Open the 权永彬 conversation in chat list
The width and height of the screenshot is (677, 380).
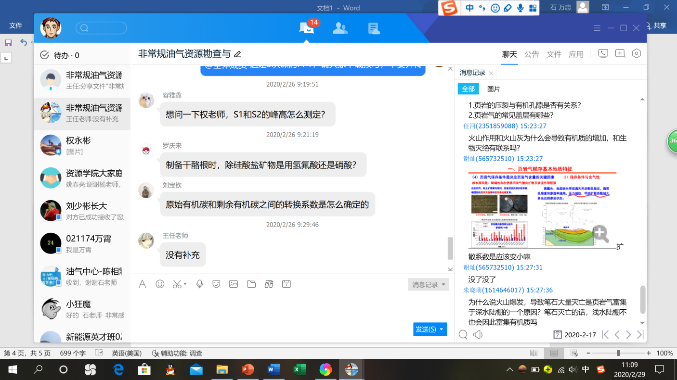(82, 145)
